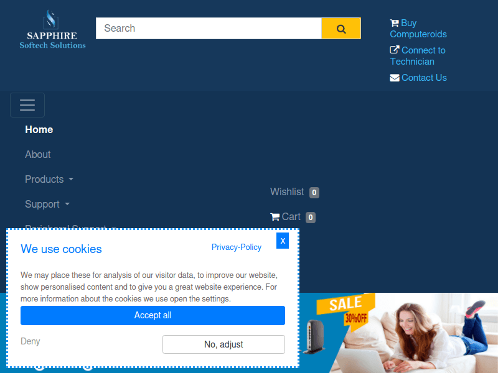This screenshot has height=373, width=498.
Task: Click the No, adjust button
Action: [223, 344]
